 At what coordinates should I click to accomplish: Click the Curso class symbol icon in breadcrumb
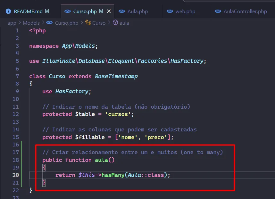[88, 23]
